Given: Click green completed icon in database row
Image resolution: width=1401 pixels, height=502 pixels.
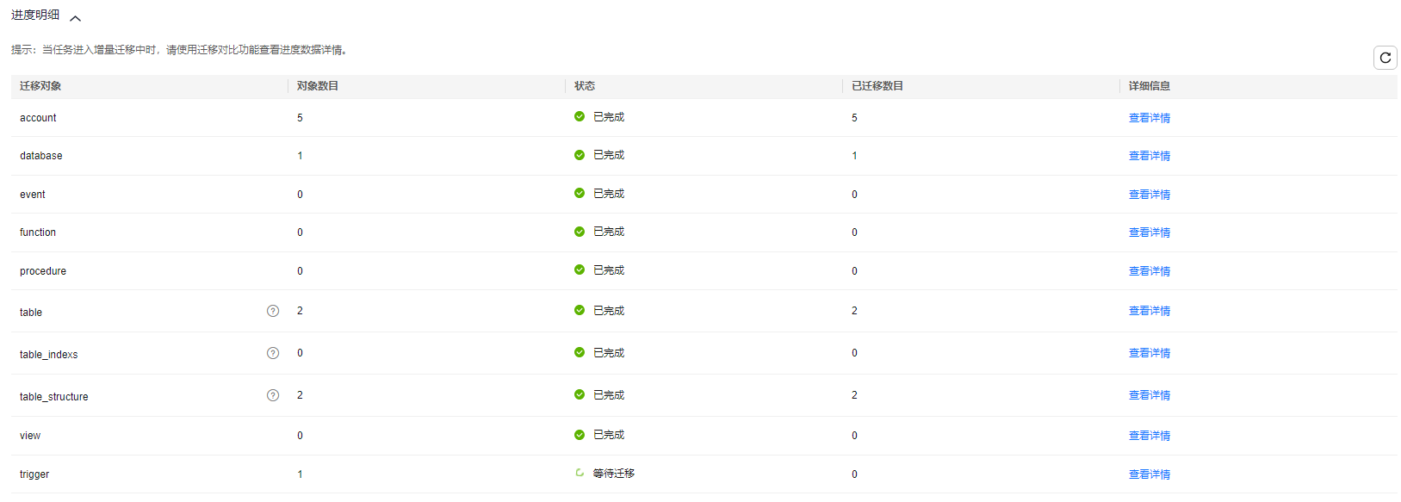Looking at the screenshot, I should [x=580, y=155].
